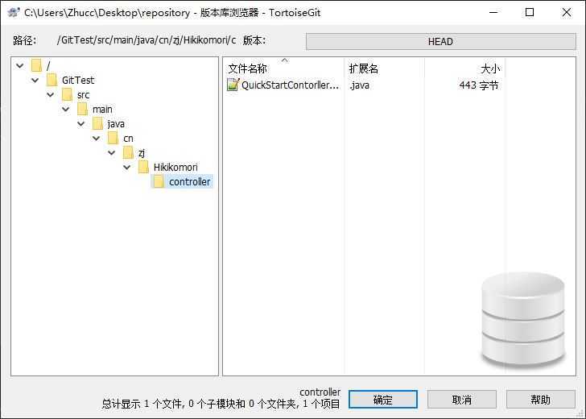Collapse the java tree node

click(x=81, y=123)
